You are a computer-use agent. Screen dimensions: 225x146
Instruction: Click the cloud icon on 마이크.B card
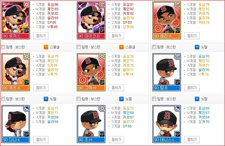[102, 4]
